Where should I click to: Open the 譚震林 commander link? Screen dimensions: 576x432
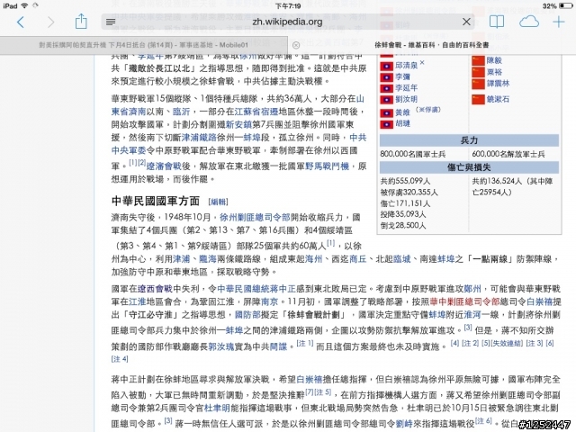pos(498,84)
